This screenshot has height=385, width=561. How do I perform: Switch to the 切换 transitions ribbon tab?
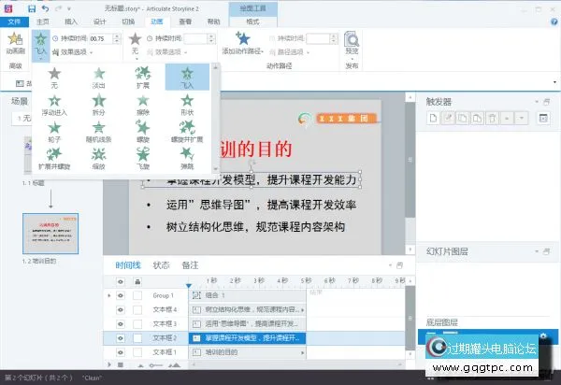point(128,21)
